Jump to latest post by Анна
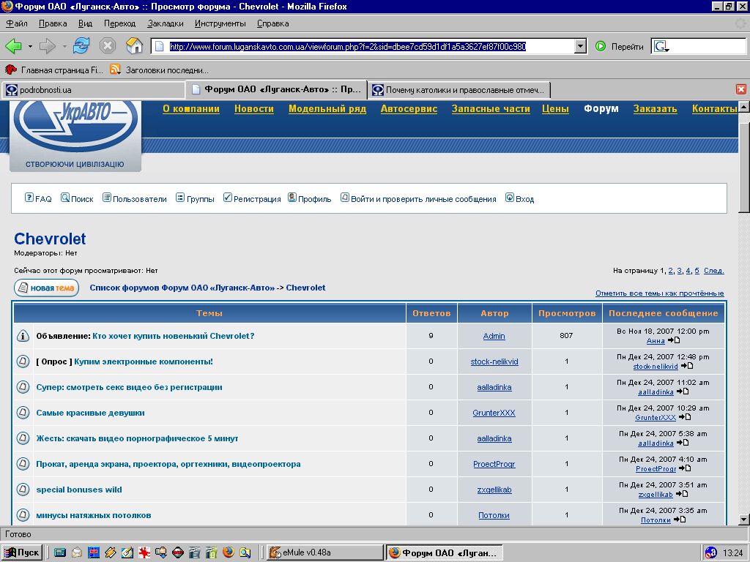The width and height of the screenshot is (750, 562). [x=674, y=340]
